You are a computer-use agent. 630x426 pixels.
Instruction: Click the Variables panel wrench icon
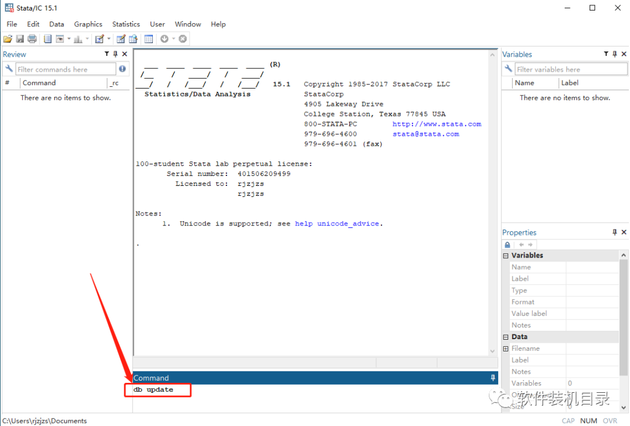coord(508,69)
